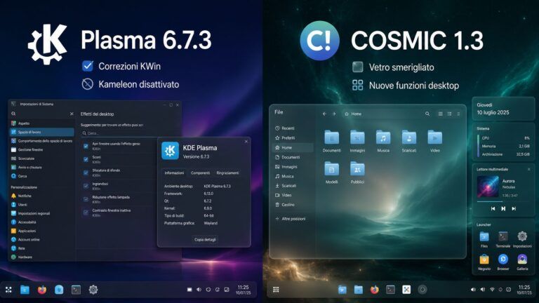Toggle the Sfocatura di sfondo checkbox

(86, 173)
